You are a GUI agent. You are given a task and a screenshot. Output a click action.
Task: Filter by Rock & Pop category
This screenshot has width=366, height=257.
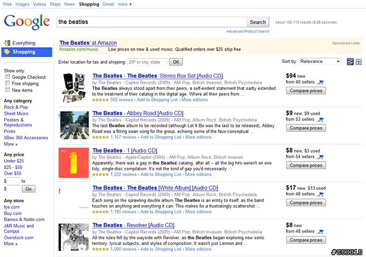click(16, 107)
